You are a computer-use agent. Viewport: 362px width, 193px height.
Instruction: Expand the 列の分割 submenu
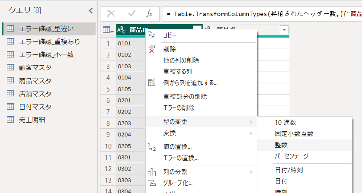202,172
